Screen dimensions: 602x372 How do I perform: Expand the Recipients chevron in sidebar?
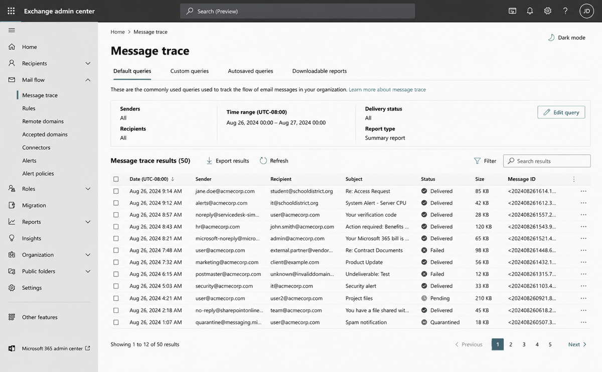[88, 63]
